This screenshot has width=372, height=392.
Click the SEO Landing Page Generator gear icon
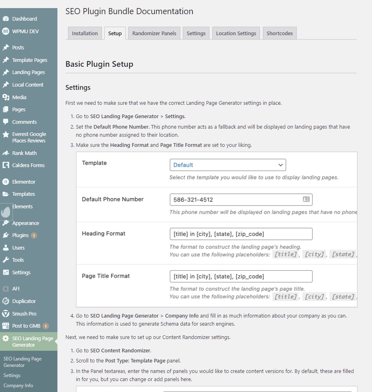point(6,339)
